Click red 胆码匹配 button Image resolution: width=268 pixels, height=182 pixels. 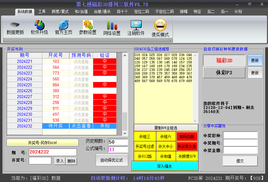click(187, 136)
